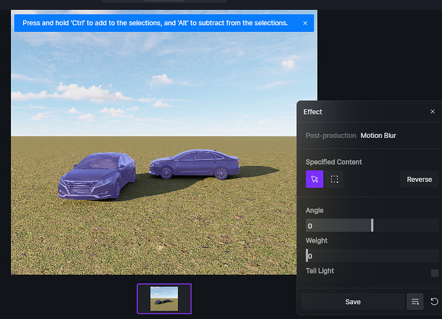Enable the Tail Light checkbox

(x=434, y=273)
